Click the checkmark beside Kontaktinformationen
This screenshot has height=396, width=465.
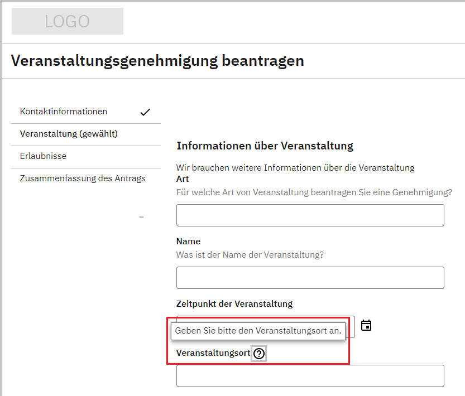click(145, 112)
